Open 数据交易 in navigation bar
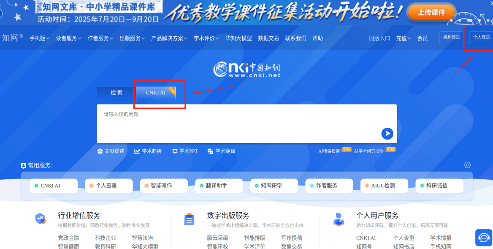This screenshot has height=249, width=493. pos(268,38)
